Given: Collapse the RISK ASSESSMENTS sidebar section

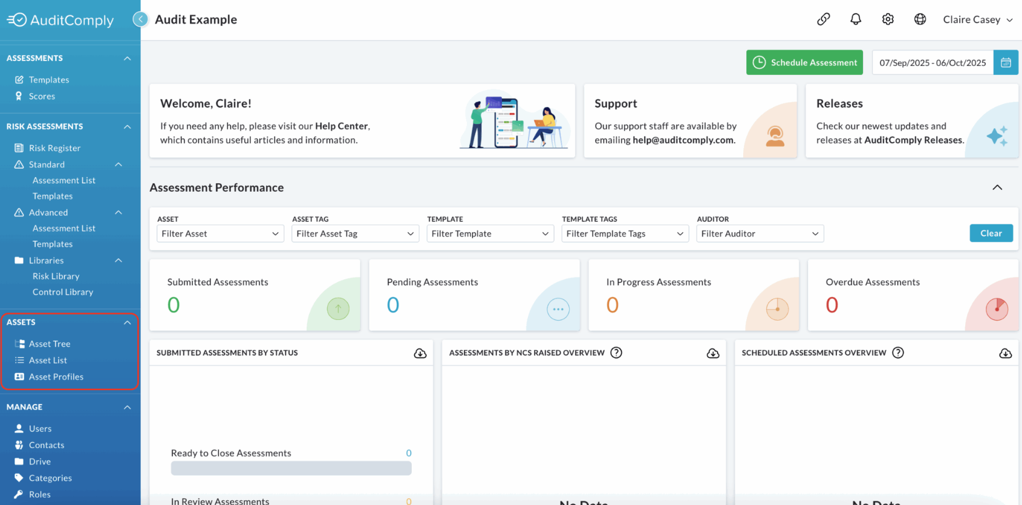Looking at the screenshot, I should pyautogui.click(x=127, y=126).
